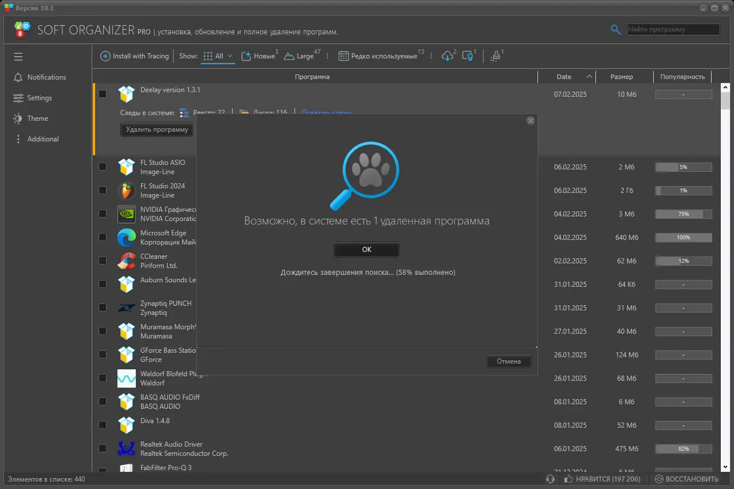Screen dimensions: 734x489
Task: Open Settings in the sidebar
Action: point(33,98)
